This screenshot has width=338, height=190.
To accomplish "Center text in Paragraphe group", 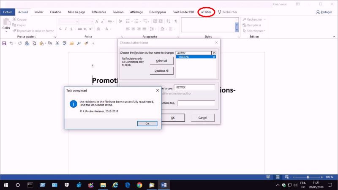I will pyautogui.click(x=133, y=29).
